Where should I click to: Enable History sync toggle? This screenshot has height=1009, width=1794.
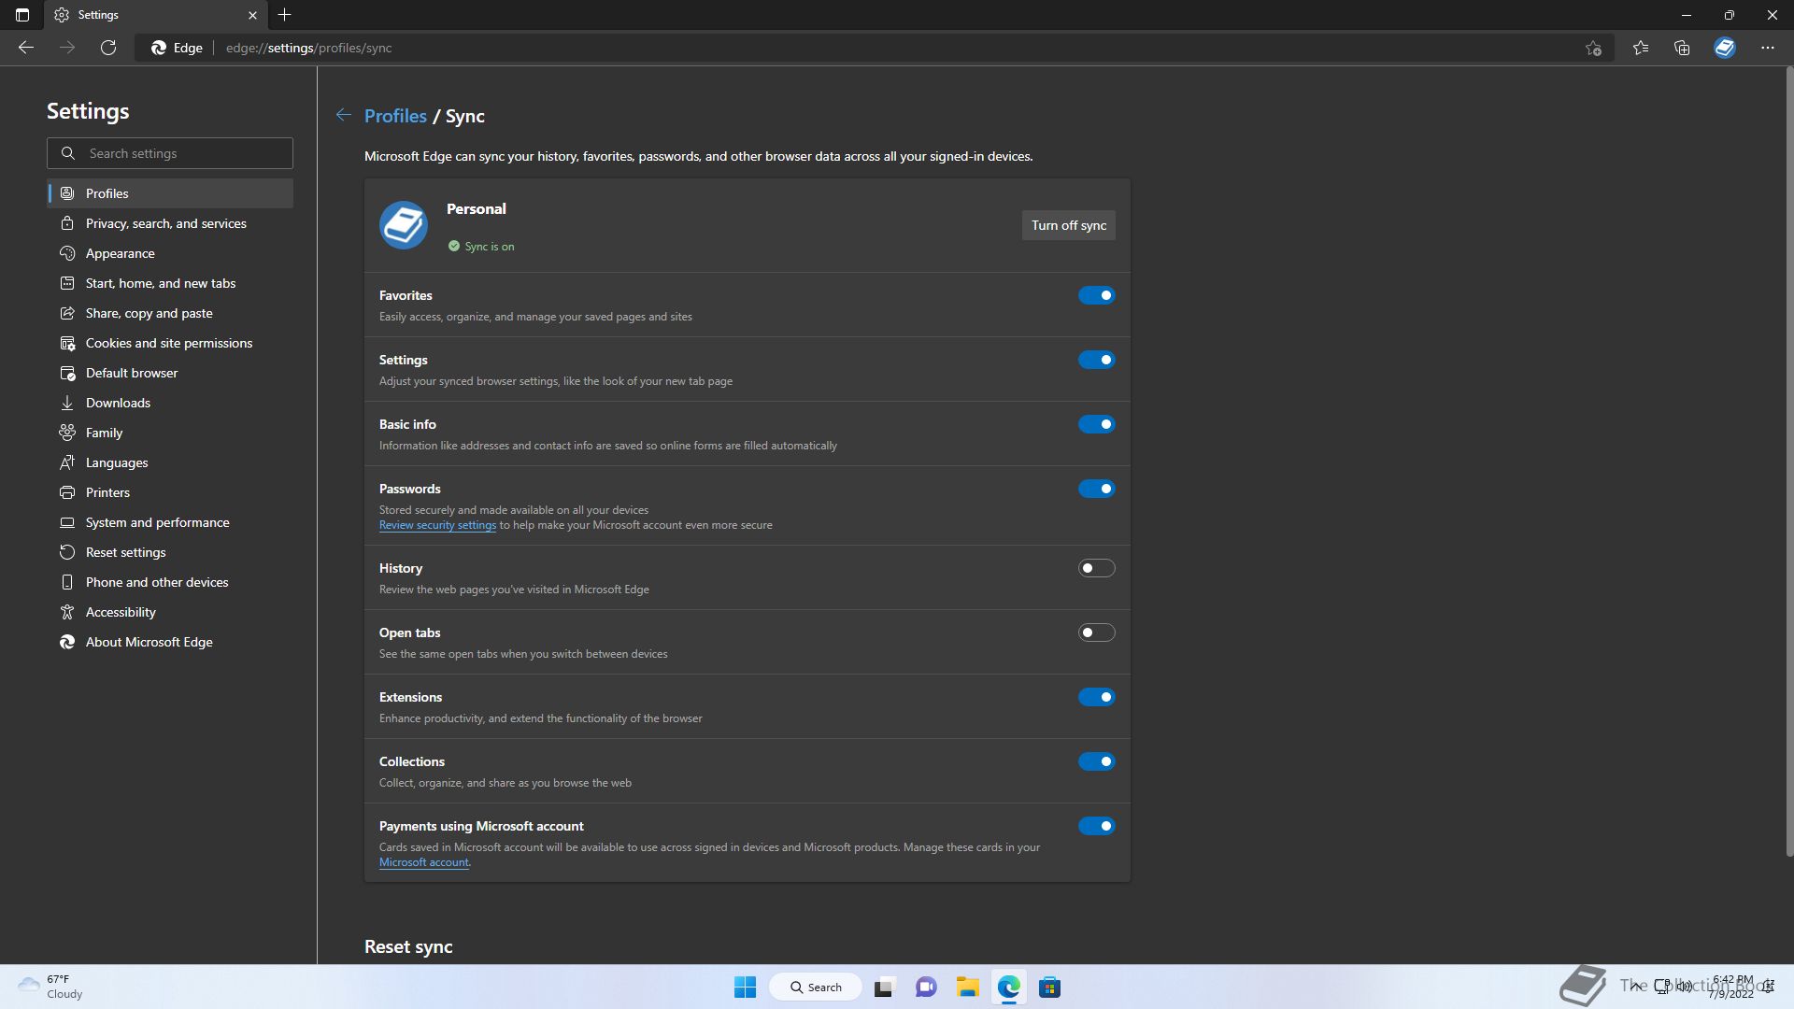[1097, 568]
